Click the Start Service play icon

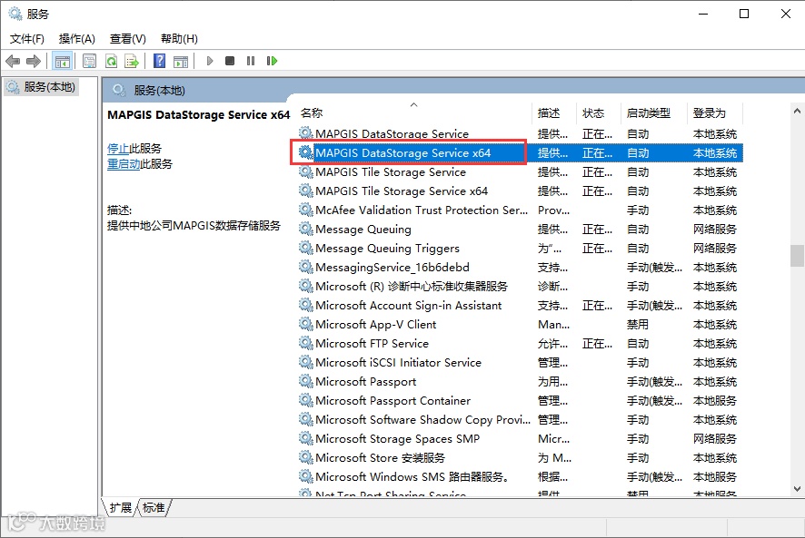pyautogui.click(x=210, y=61)
